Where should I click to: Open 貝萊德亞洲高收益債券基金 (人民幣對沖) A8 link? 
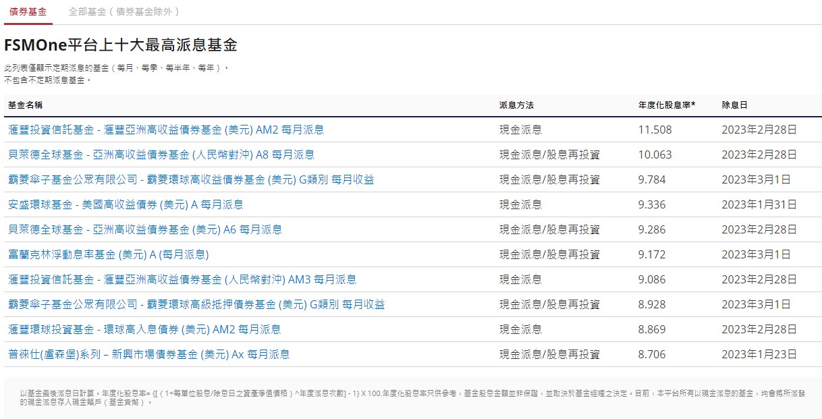pos(161,155)
